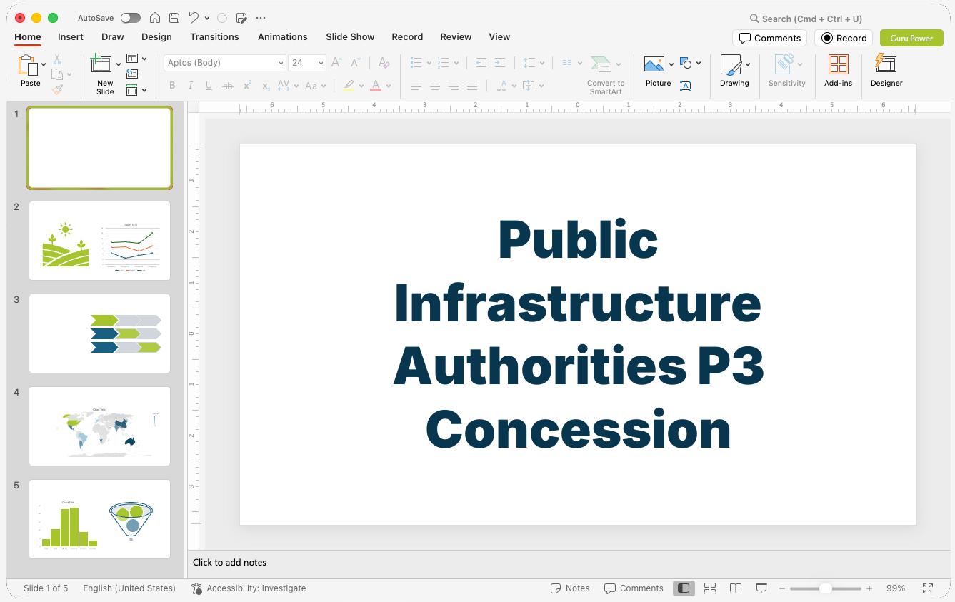Toggle Comments pane in status bar
Screen dimensions: 955x602
click(x=634, y=588)
